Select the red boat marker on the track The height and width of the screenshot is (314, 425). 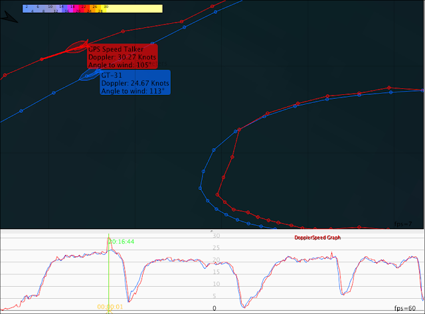tap(77, 46)
